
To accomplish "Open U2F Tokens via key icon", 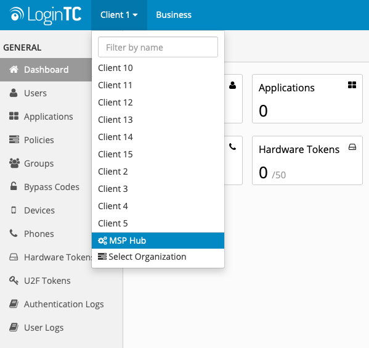I will (x=14, y=280).
